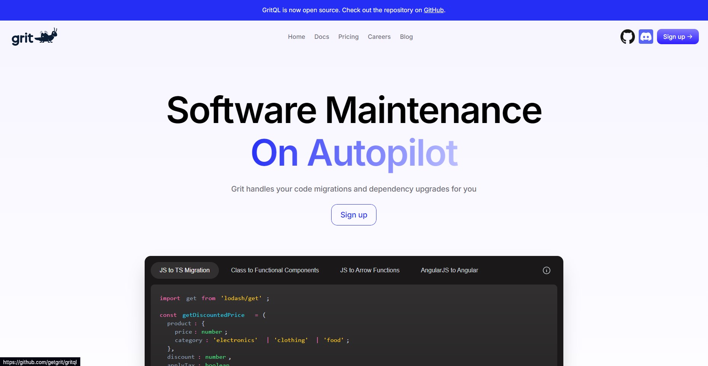Follow the GitHub link in banner
Screen dimensions: 708x366
434,10
